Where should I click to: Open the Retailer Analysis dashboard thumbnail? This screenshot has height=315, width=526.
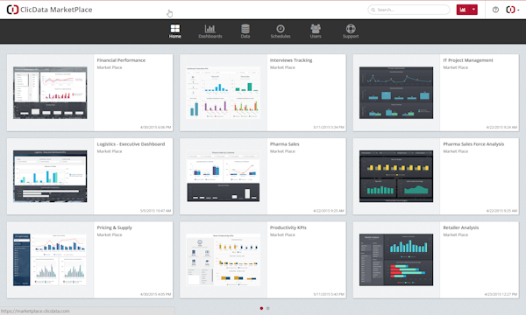[x=396, y=260]
